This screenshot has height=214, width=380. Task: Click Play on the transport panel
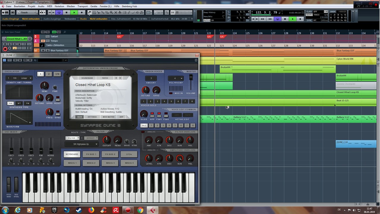click(x=293, y=19)
